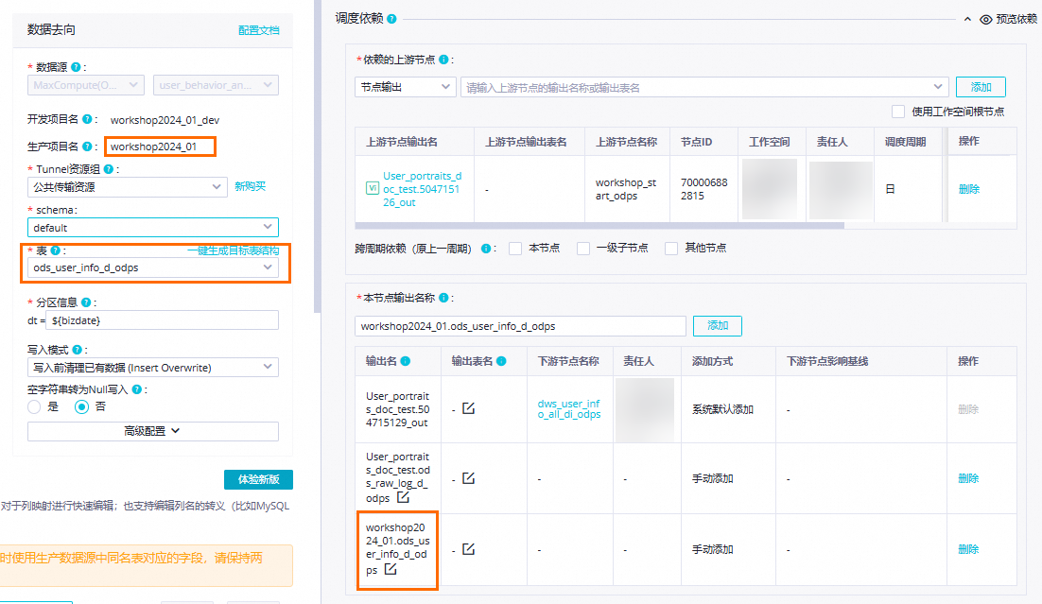The height and width of the screenshot is (604, 1042).
Task: Click 添加 button for upstream node
Action: click(x=981, y=87)
